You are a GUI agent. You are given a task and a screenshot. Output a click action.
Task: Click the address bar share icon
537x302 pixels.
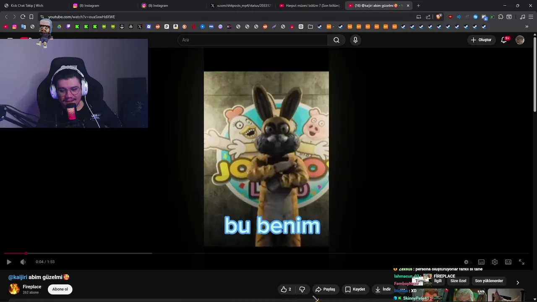coord(428,17)
